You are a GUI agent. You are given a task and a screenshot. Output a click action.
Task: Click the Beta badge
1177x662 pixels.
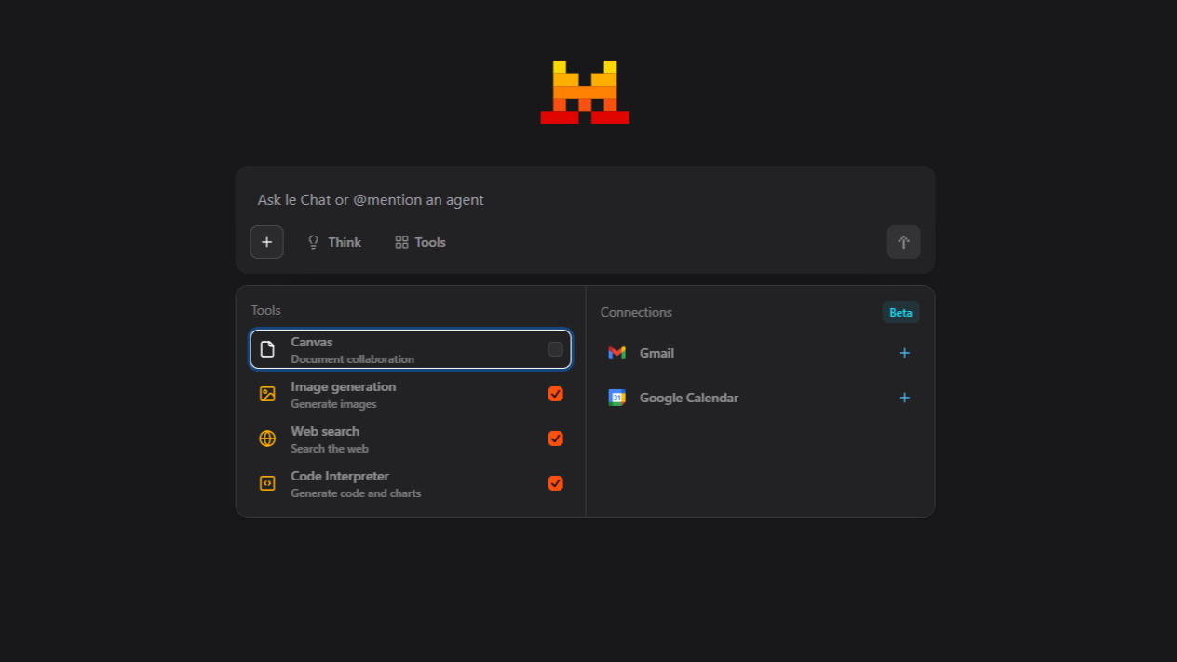(x=900, y=312)
